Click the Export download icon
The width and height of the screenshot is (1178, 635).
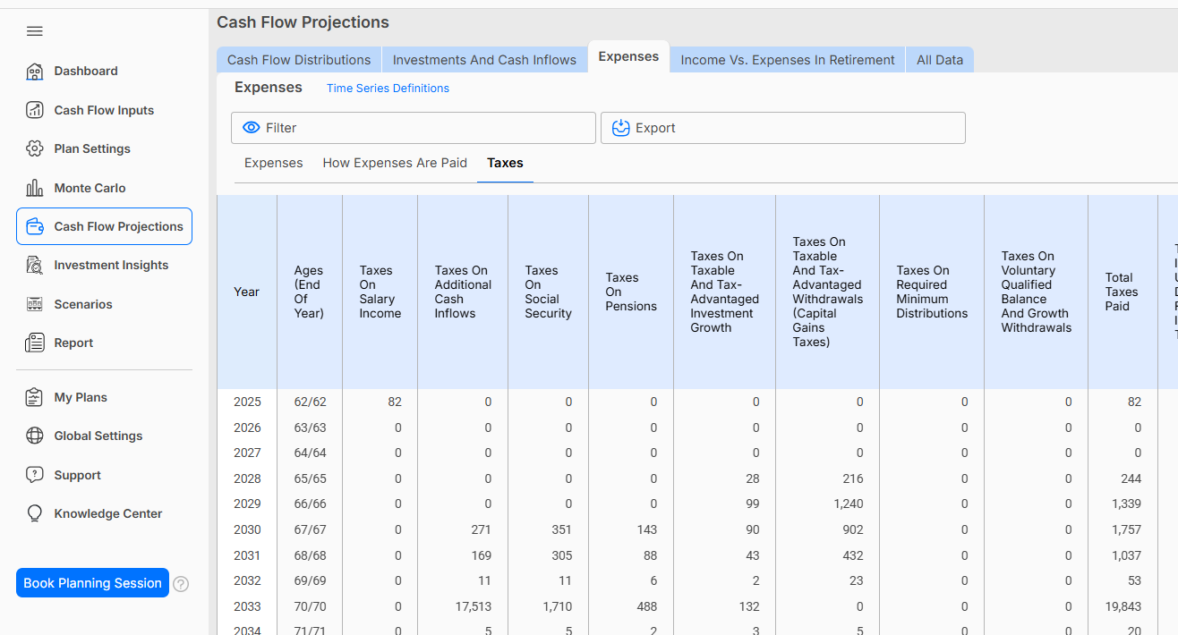pos(621,128)
